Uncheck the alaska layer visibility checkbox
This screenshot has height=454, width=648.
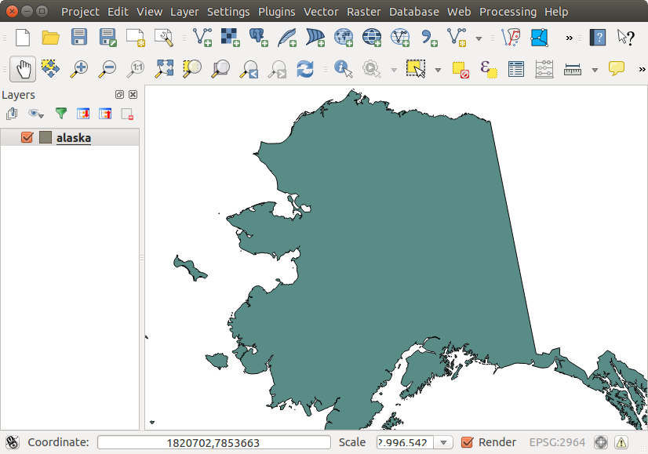[x=27, y=138]
